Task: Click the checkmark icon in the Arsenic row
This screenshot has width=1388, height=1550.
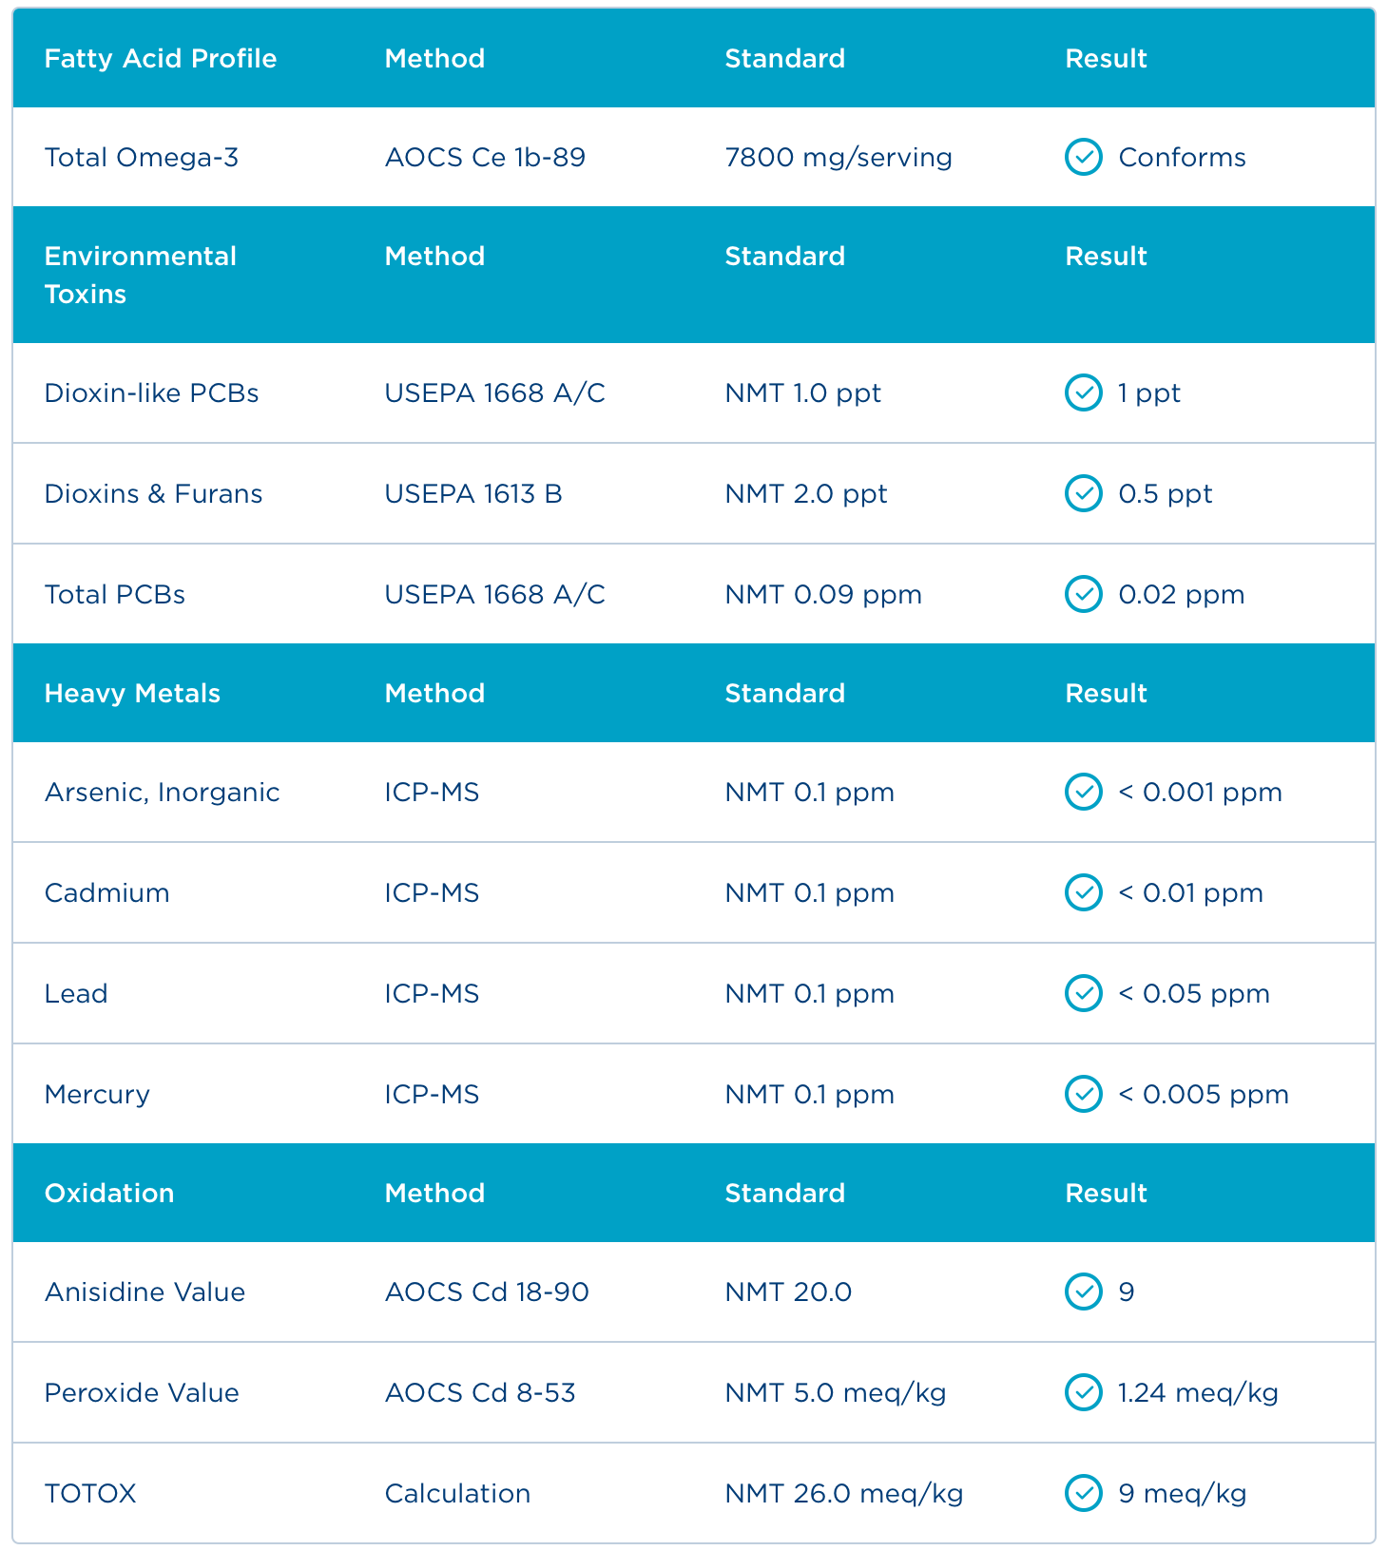Action: click(x=1083, y=792)
